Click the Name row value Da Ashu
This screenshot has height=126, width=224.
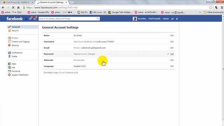[78, 36]
